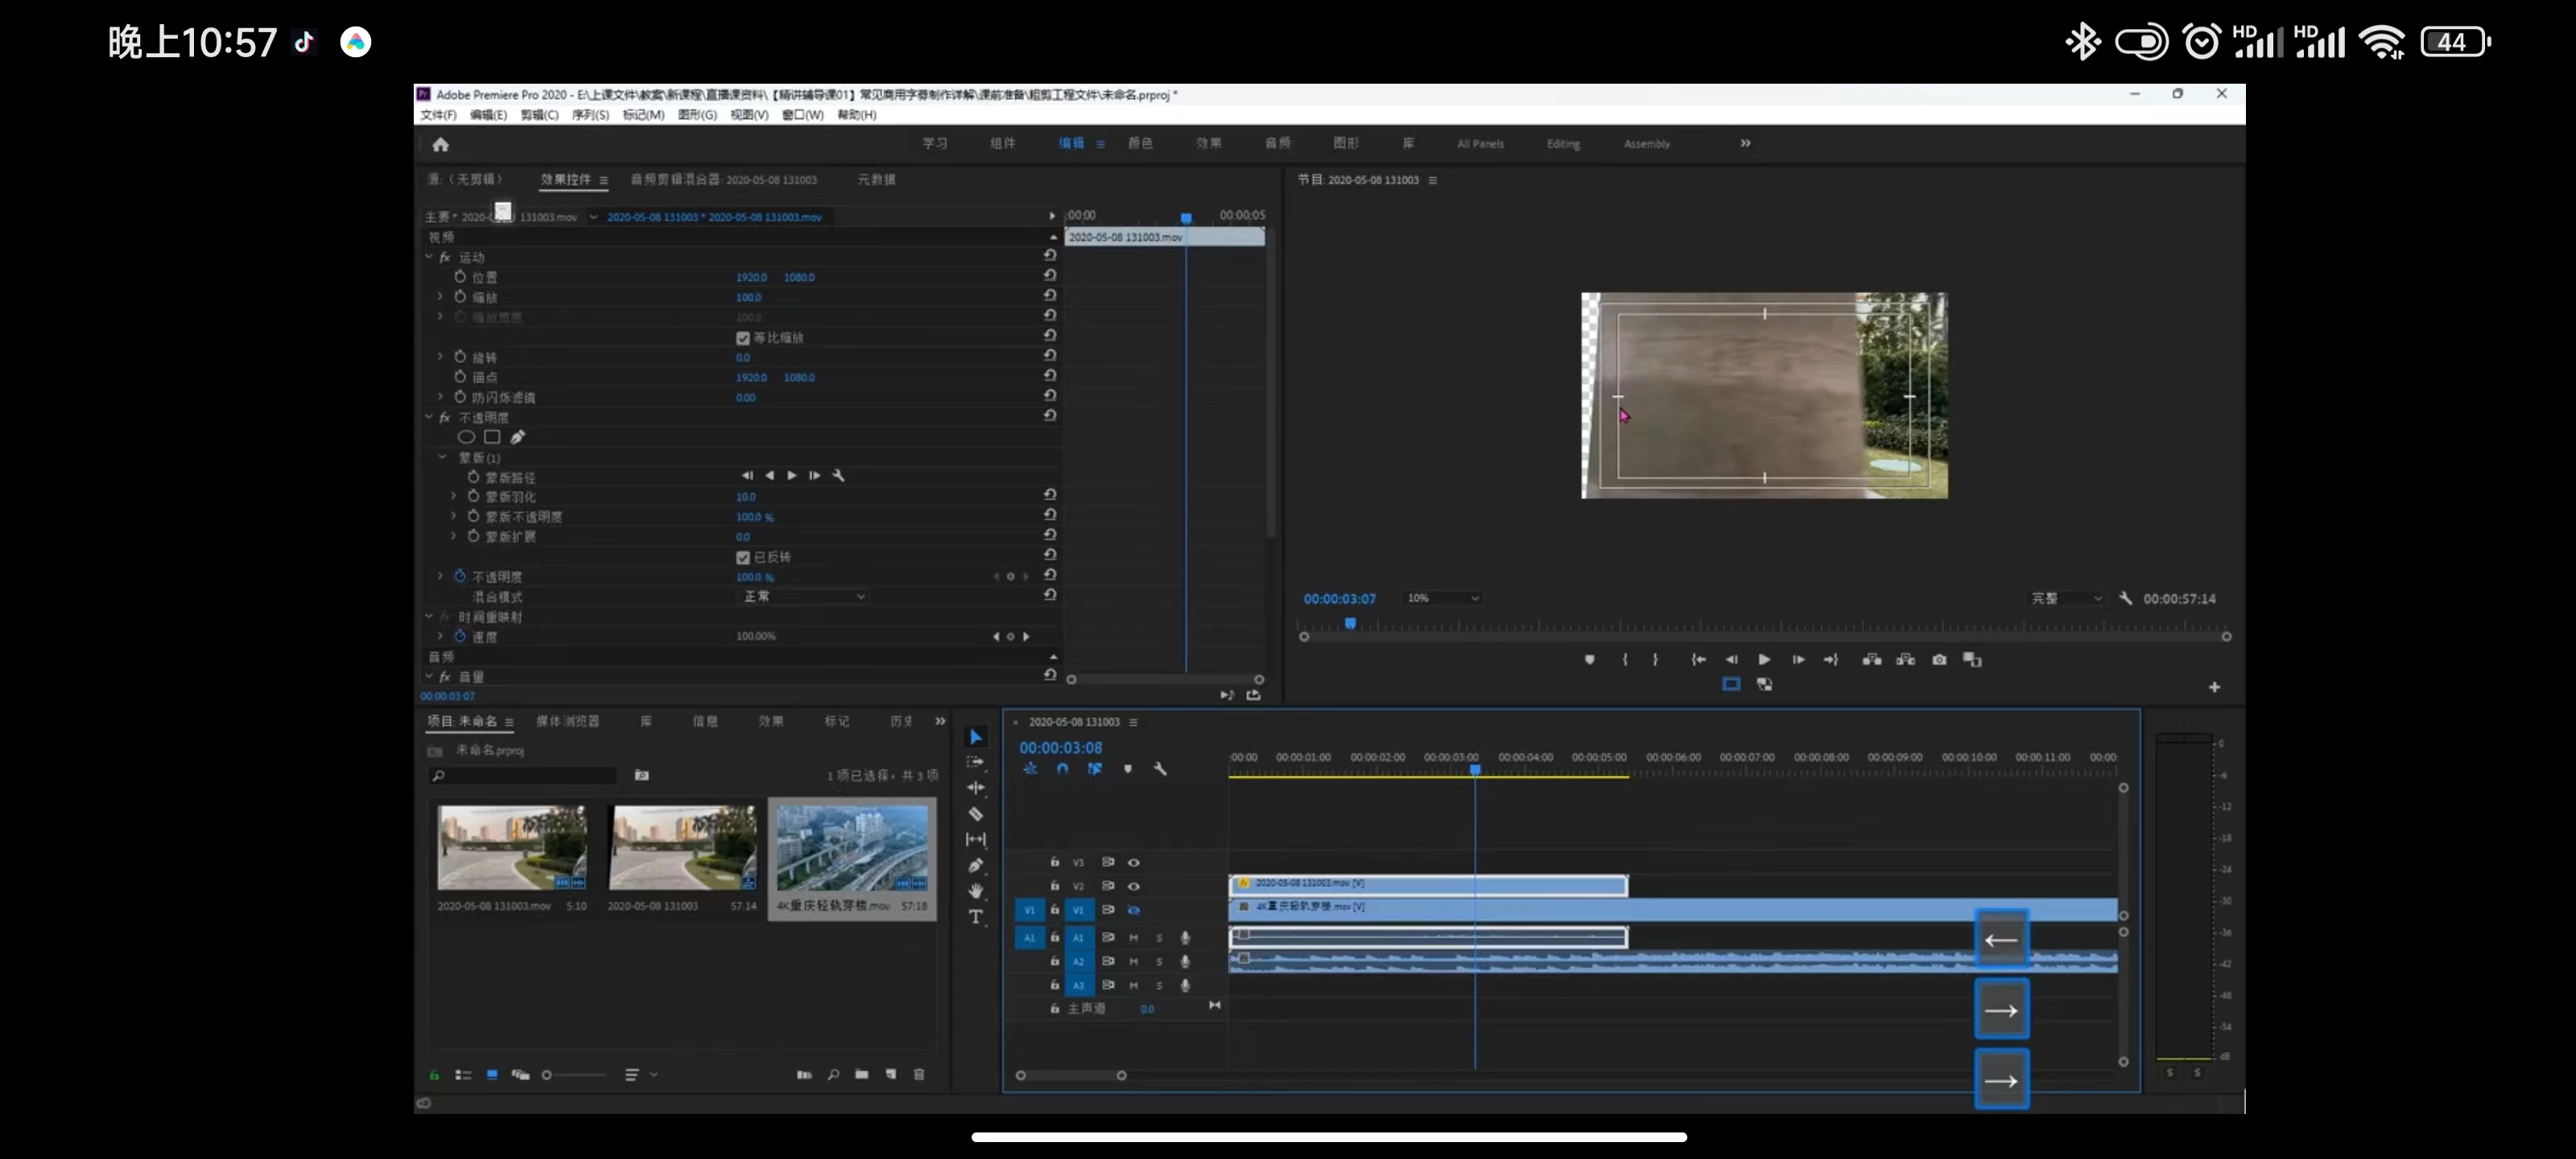Select the Razor tool in timeline toolbar
Screen dimensions: 2576x1159
tap(975, 814)
